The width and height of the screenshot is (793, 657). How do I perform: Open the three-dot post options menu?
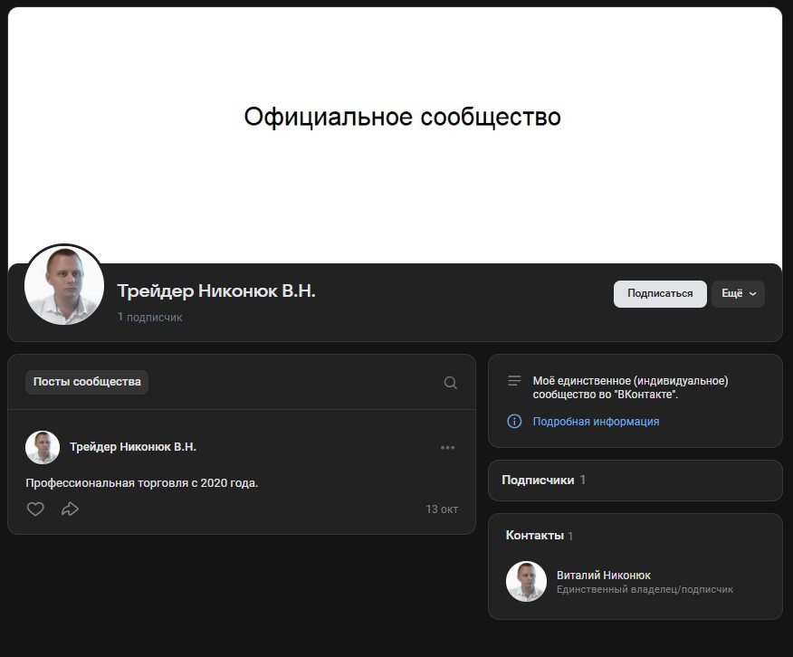coord(447,447)
